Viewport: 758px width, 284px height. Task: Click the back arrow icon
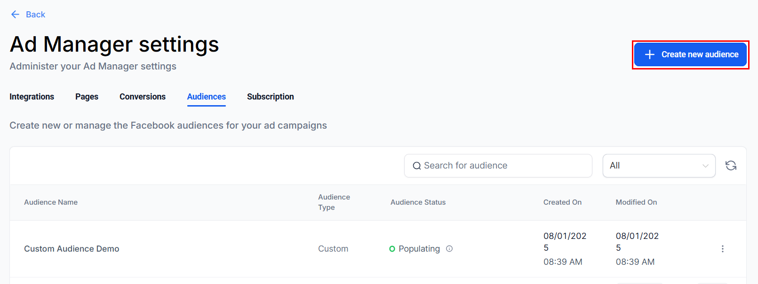(x=15, y=15)
